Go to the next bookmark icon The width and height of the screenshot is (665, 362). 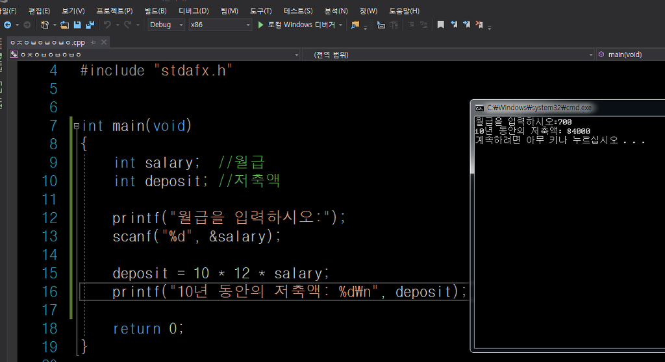click(x=466, y=25)
